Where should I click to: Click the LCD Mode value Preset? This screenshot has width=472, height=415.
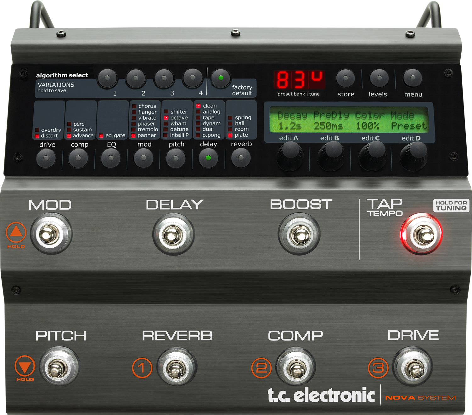point(409,126)
